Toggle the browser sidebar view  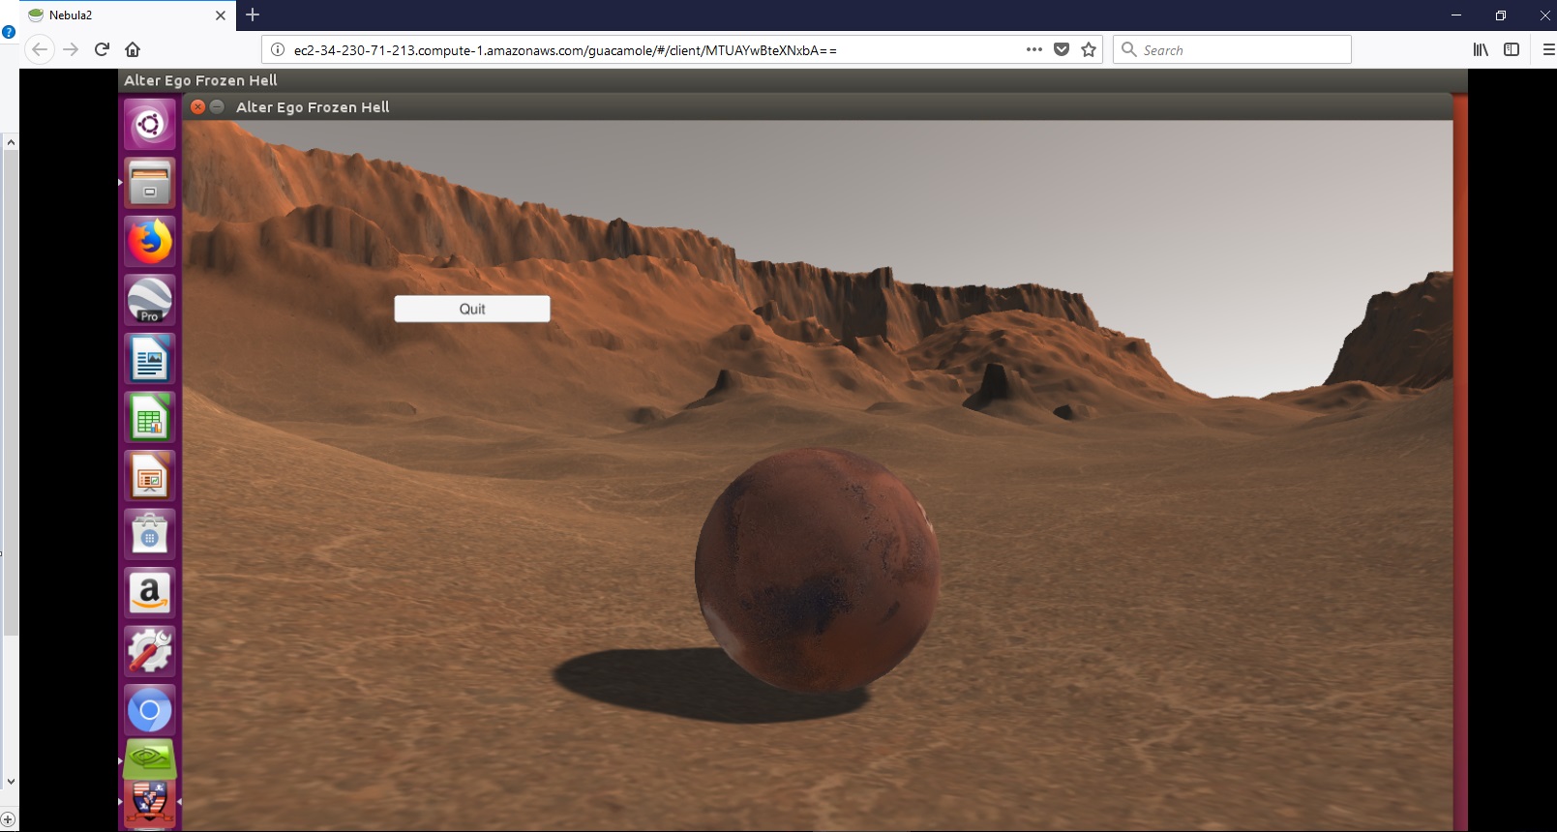[x=1512, y=49]
